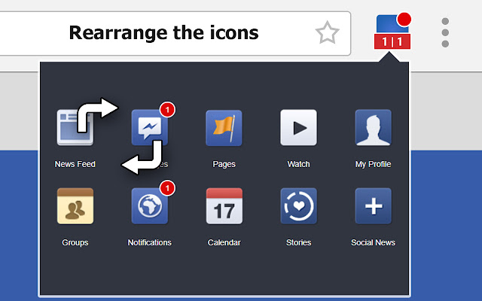Bookmark page with the star icon
Image resolution: width=482 pixels, height=301 pixels.
coord(327,32)
